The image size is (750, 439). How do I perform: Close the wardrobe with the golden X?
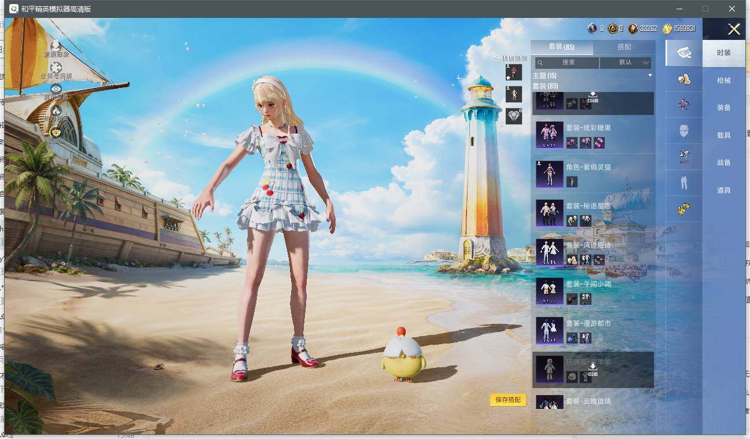click(734, 29)
